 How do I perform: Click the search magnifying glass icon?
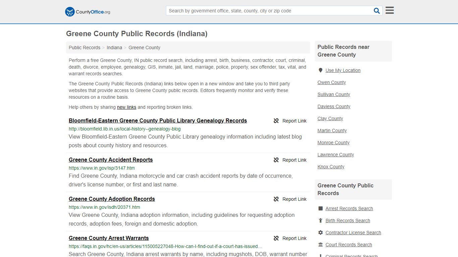377,10
